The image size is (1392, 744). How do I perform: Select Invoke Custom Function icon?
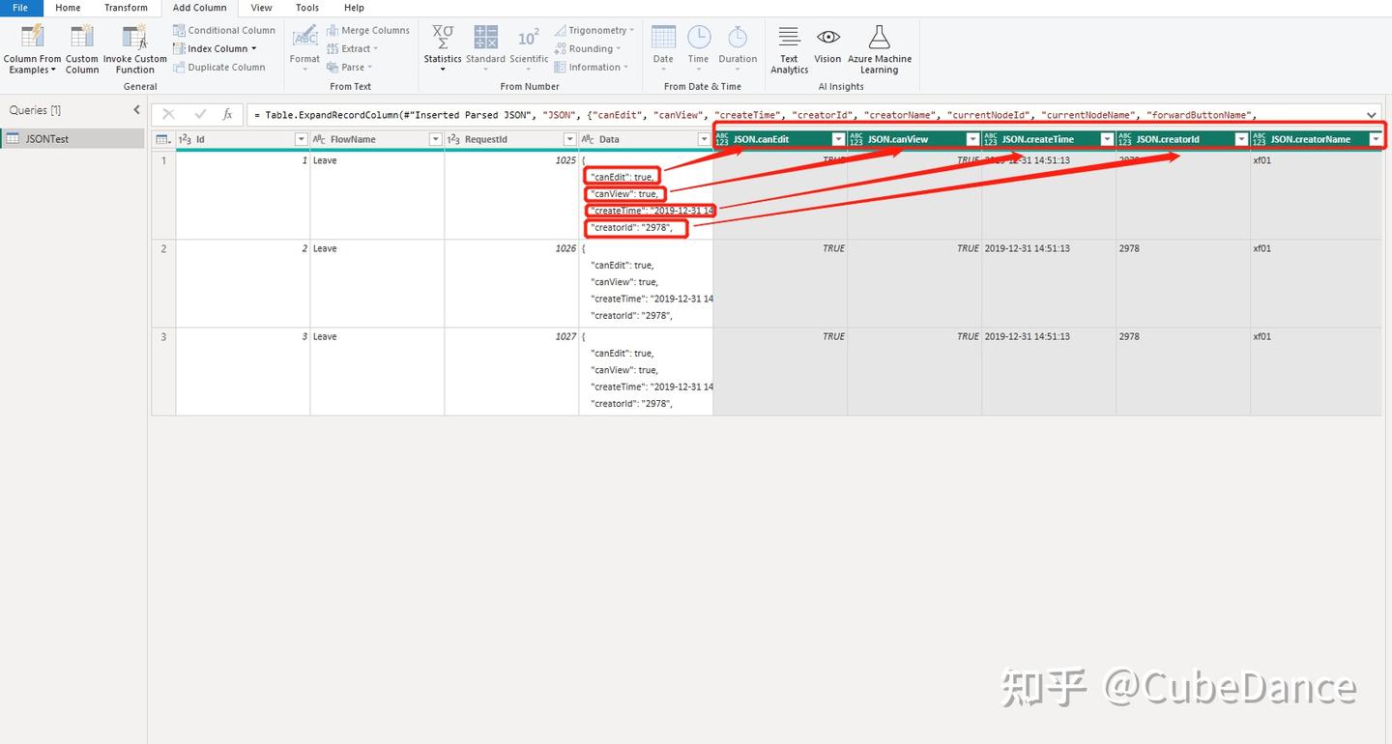click(134, 37)
